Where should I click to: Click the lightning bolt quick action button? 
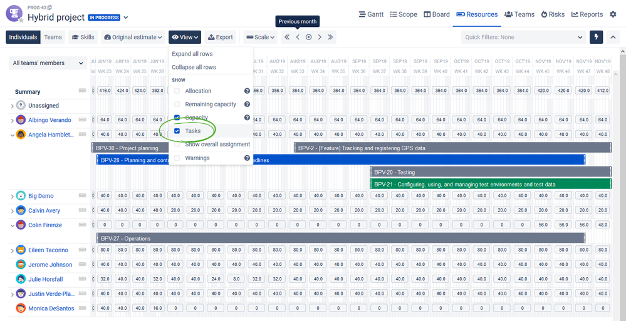597,37
